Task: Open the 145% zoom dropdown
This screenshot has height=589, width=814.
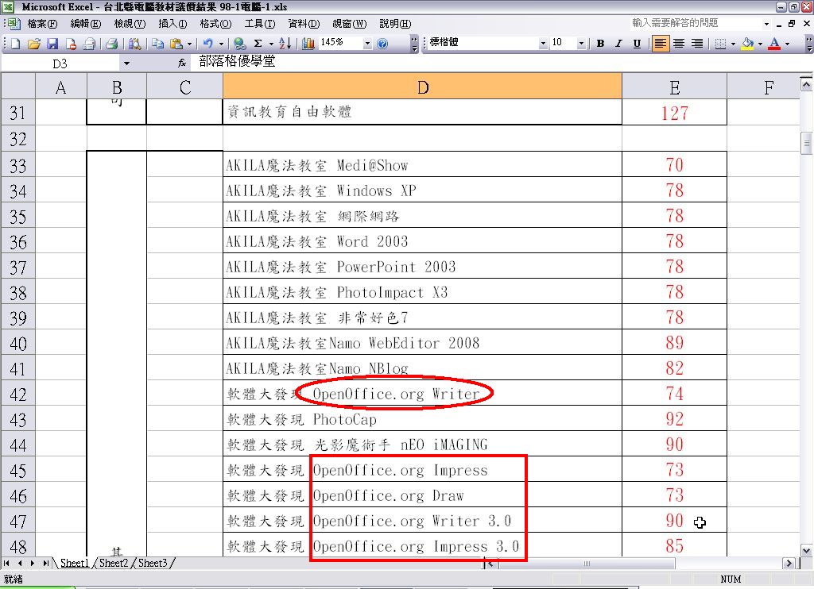Action: coord(367,44)
